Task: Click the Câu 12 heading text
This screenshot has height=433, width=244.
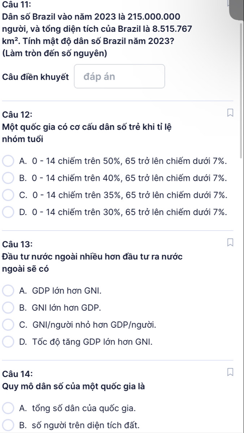Action: [x=16, y=115]
